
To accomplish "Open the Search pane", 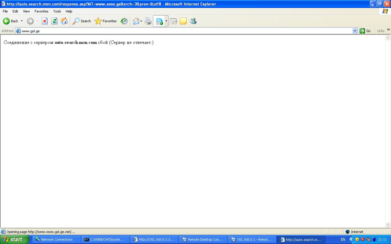I will coord(82,21).
